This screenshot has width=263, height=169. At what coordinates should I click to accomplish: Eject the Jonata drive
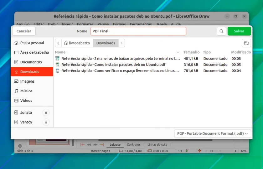[x=46, y=113]
